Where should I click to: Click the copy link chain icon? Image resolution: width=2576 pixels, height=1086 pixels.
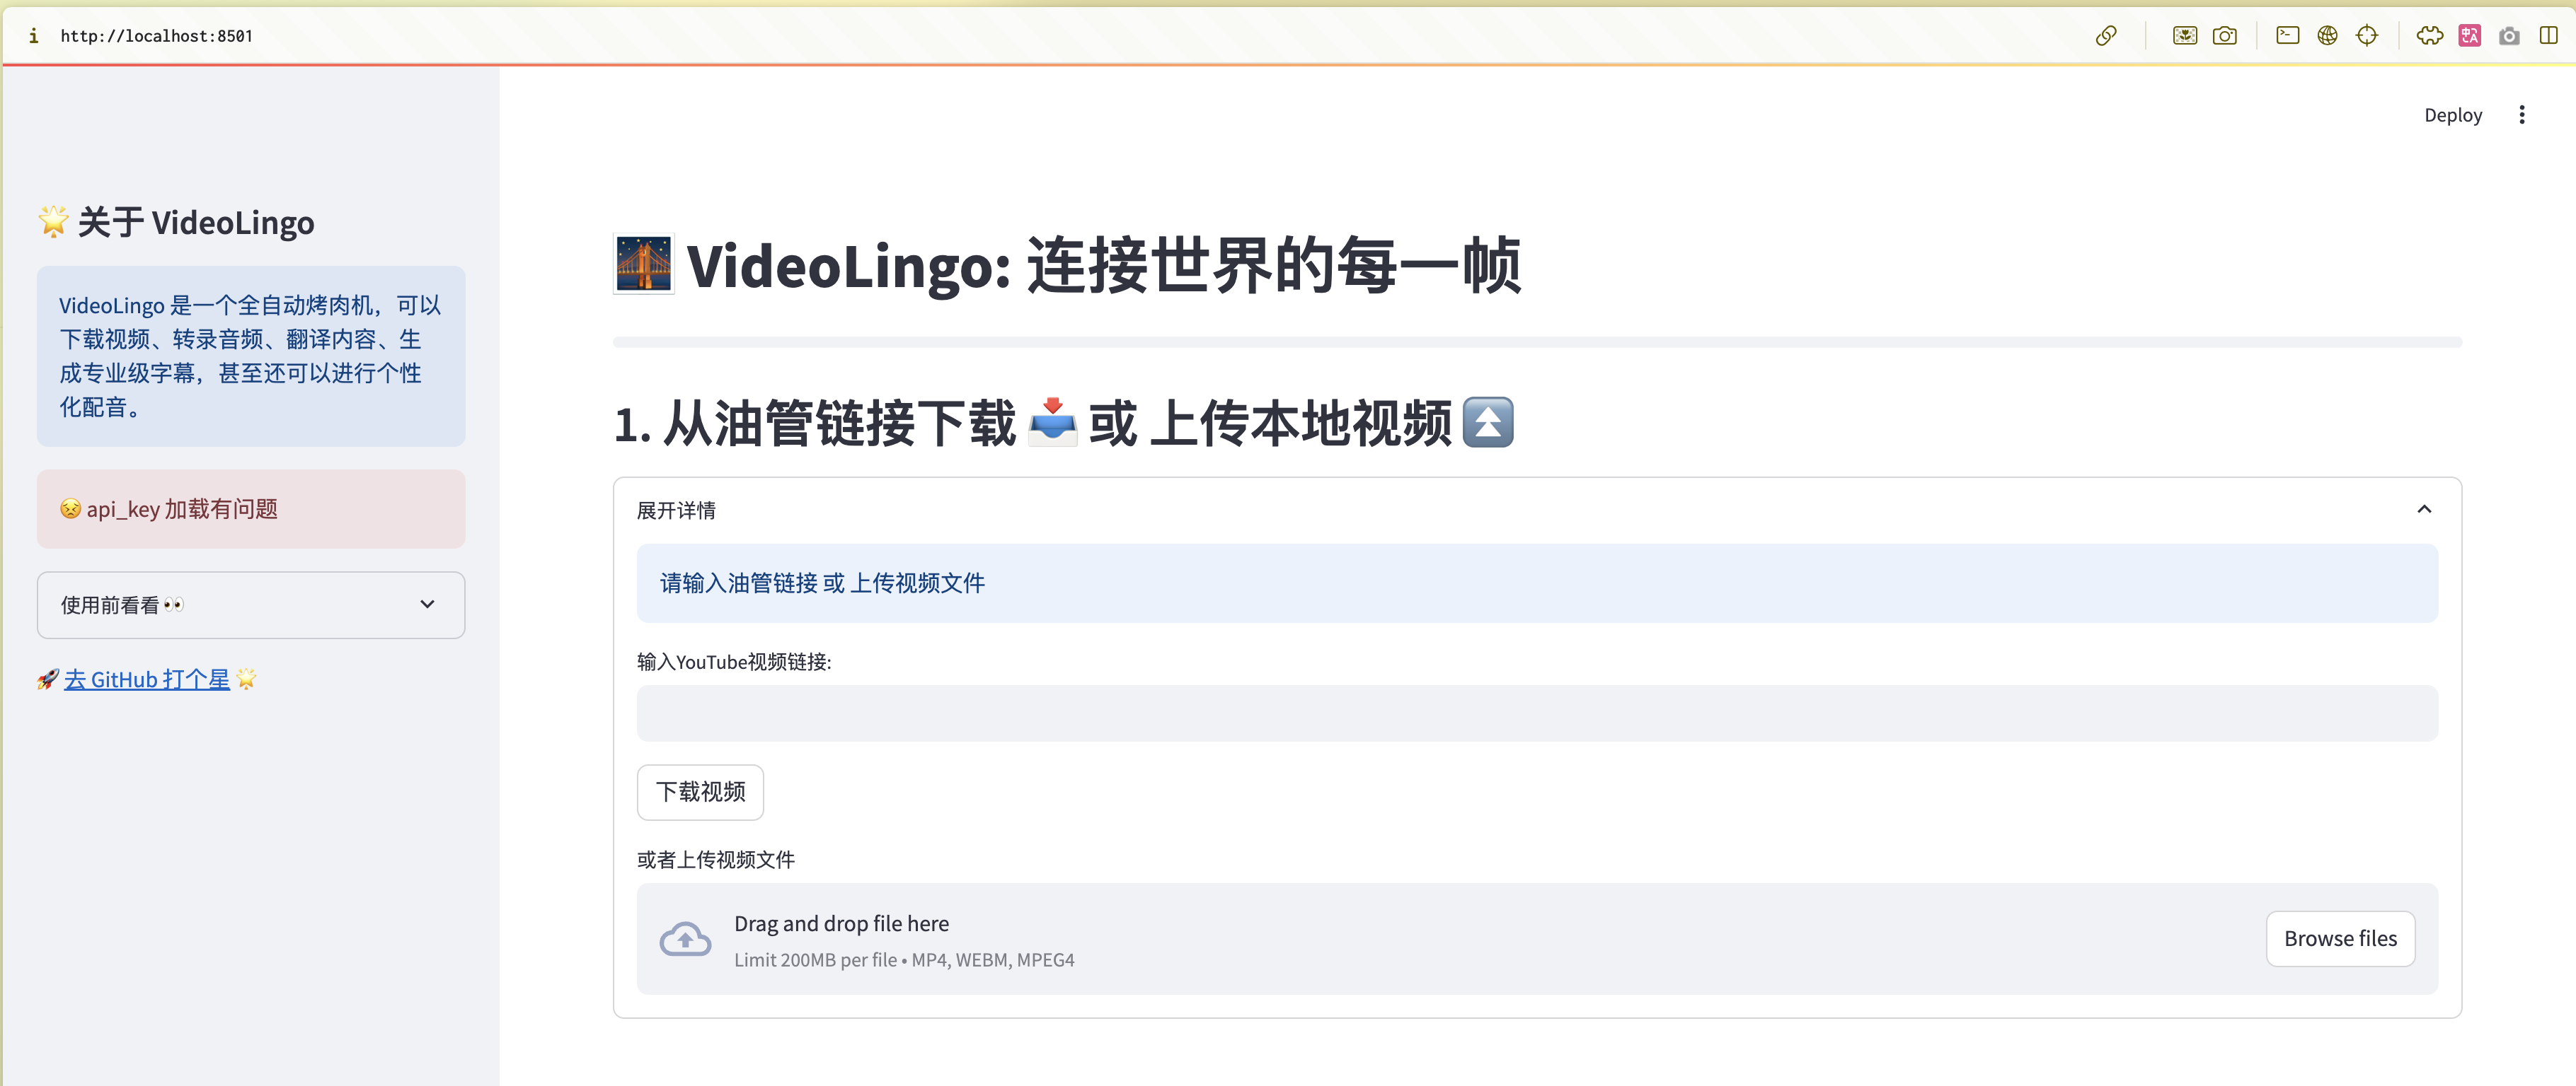[2106, 36]
